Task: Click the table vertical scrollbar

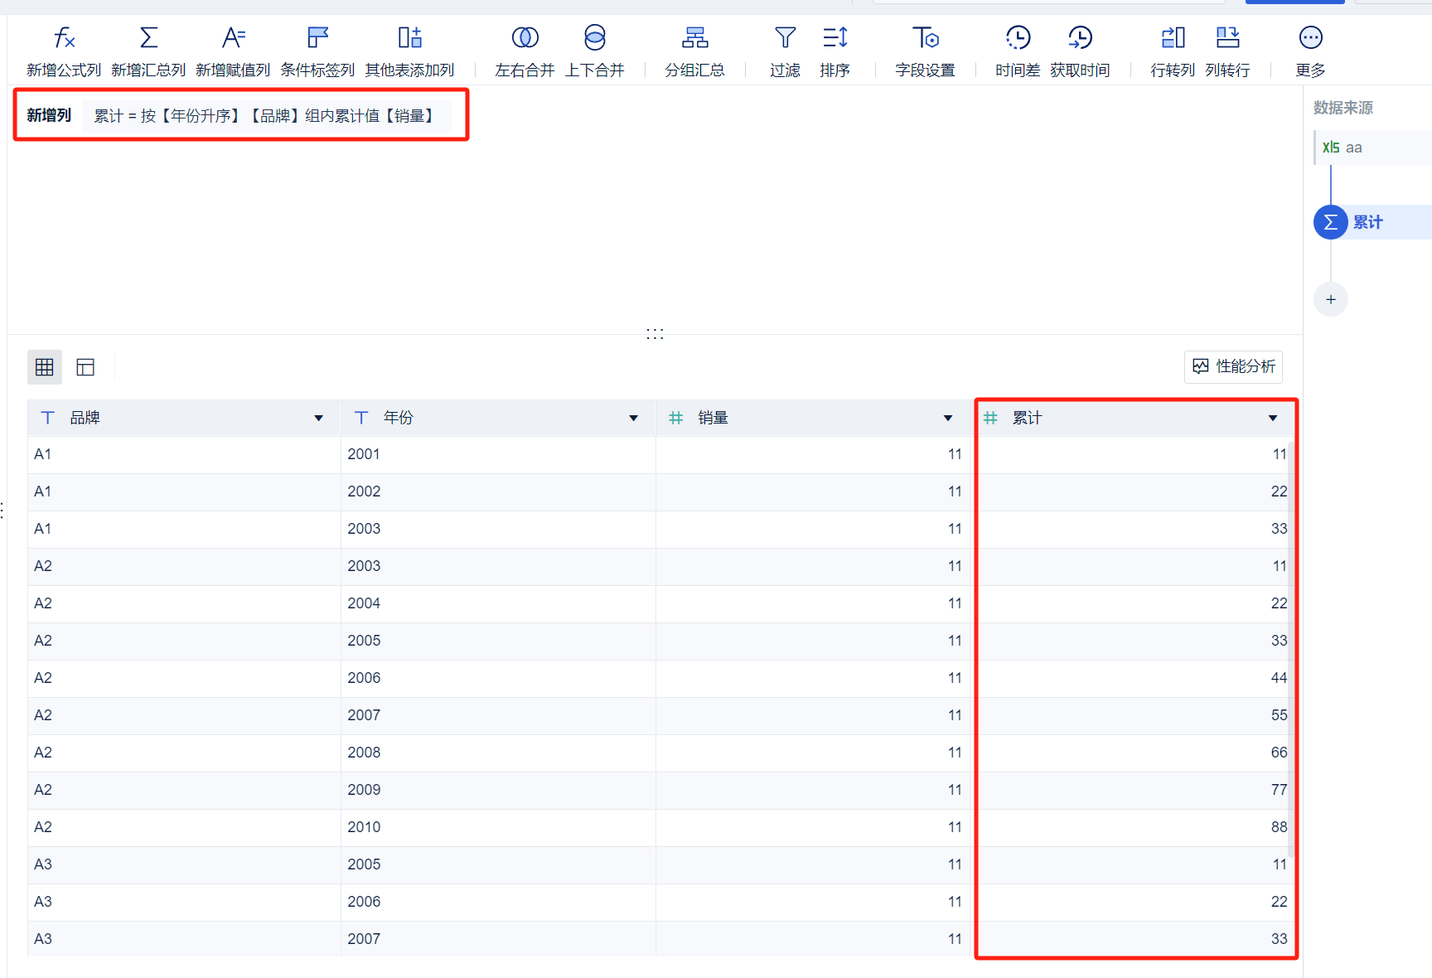Action: click(1292, 651)
